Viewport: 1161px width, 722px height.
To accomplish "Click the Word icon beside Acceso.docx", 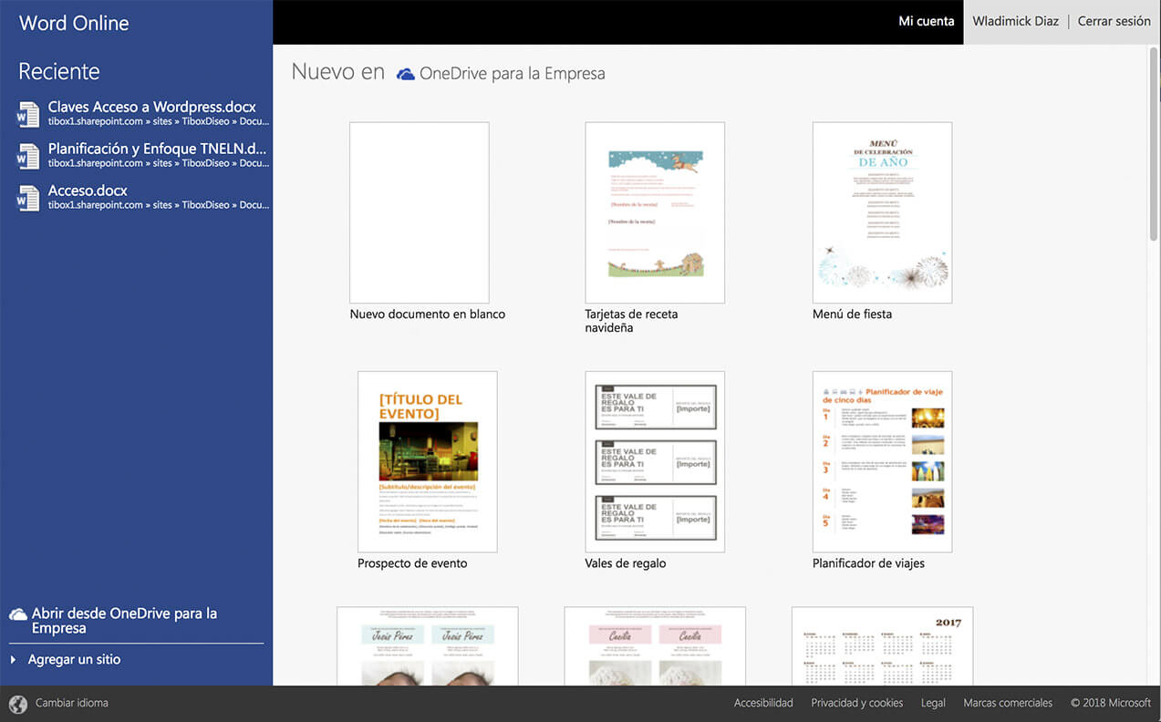I will click(x=27, y=199).
